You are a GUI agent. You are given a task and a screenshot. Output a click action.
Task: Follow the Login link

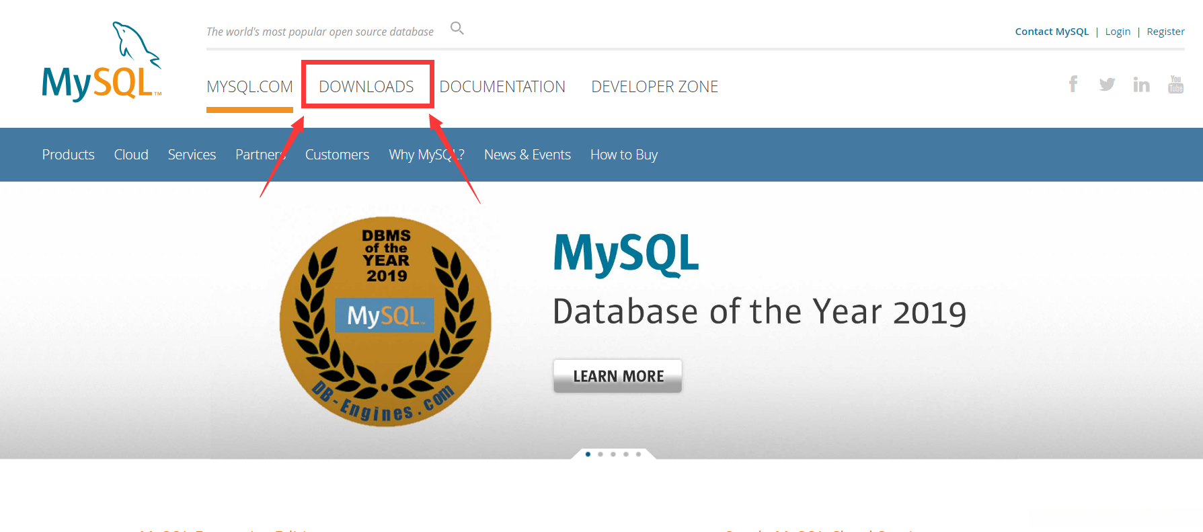coord(1118,32)
